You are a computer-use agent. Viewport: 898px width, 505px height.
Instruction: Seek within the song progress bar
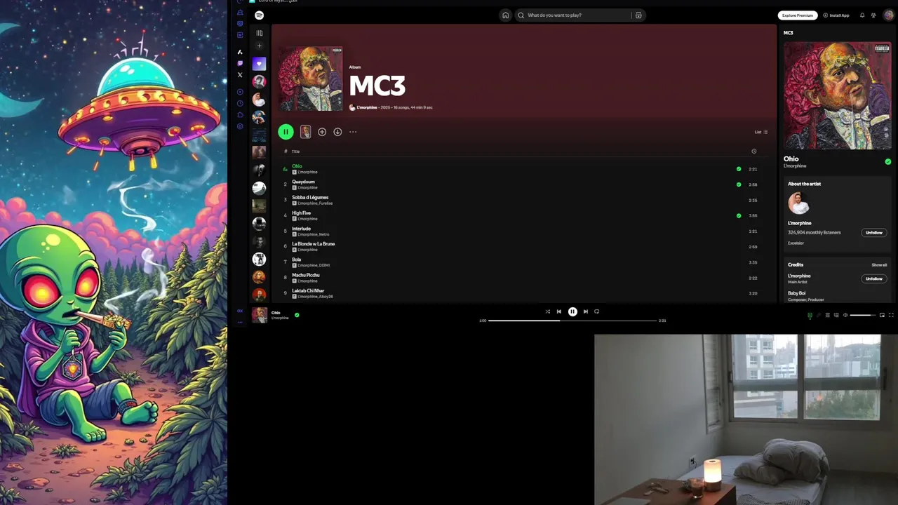point(572,321)
